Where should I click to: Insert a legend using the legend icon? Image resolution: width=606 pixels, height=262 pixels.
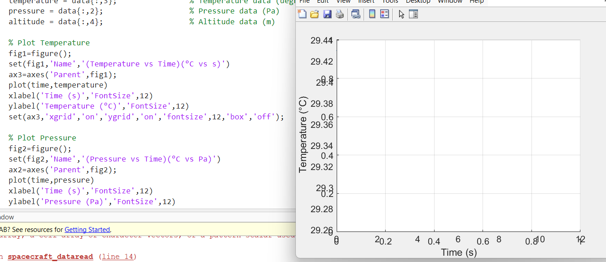point(385,14)
